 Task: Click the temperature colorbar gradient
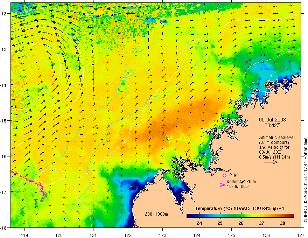click(x=240, y=216)
